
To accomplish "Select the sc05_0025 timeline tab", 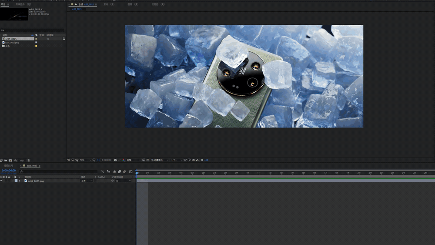I will click(32, 166).
